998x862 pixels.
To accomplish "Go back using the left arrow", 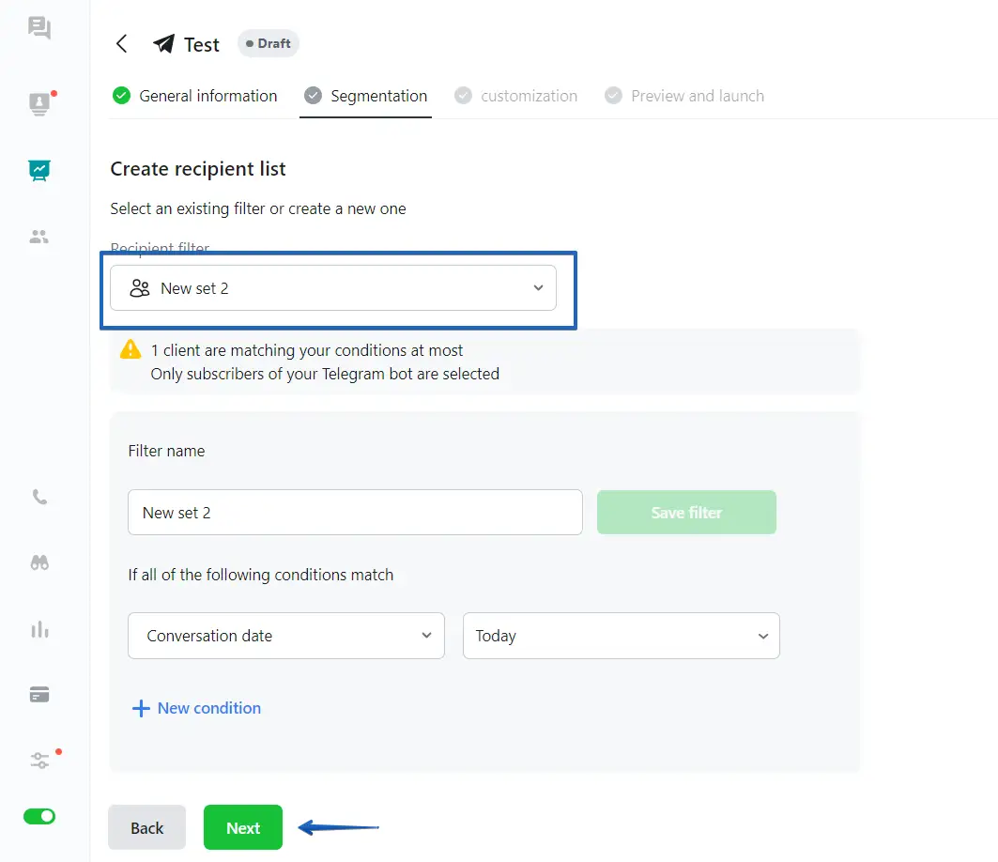I will point(121,44).
